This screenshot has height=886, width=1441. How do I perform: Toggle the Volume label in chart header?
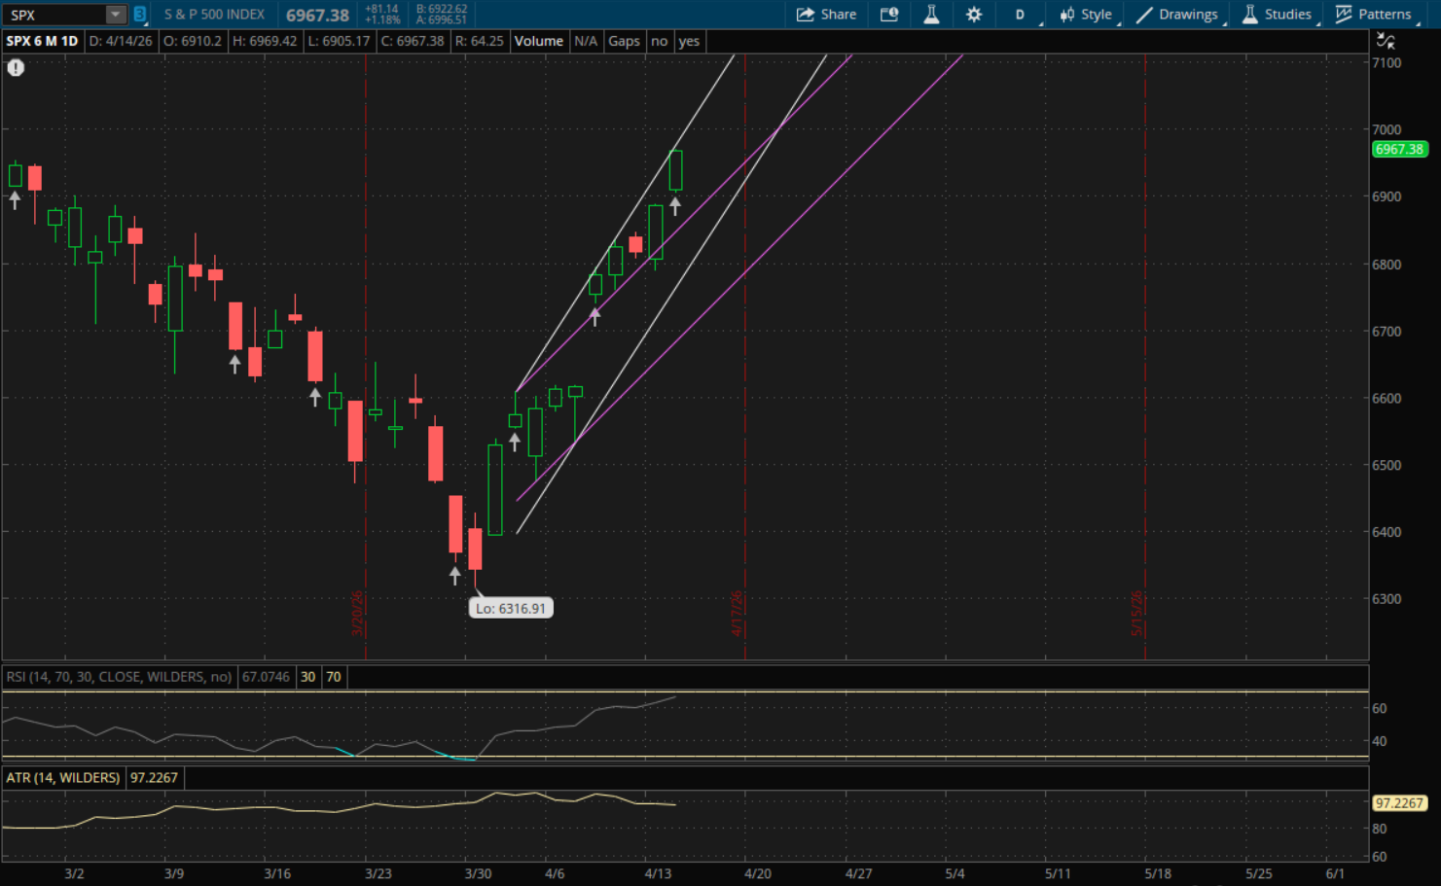(538, 41)
